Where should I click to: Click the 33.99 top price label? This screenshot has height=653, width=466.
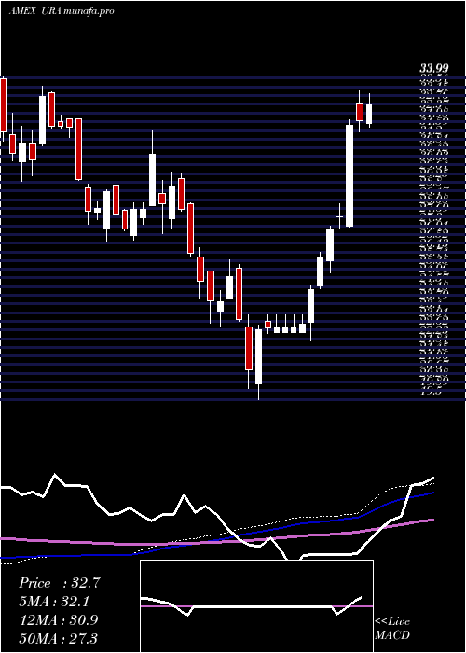tap(433, 69)
